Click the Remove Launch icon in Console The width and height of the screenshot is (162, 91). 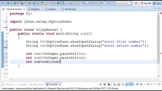pyautogui.click(x=105, y=84)
